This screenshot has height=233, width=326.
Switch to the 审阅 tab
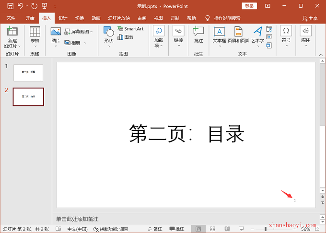tap(142, 18)
